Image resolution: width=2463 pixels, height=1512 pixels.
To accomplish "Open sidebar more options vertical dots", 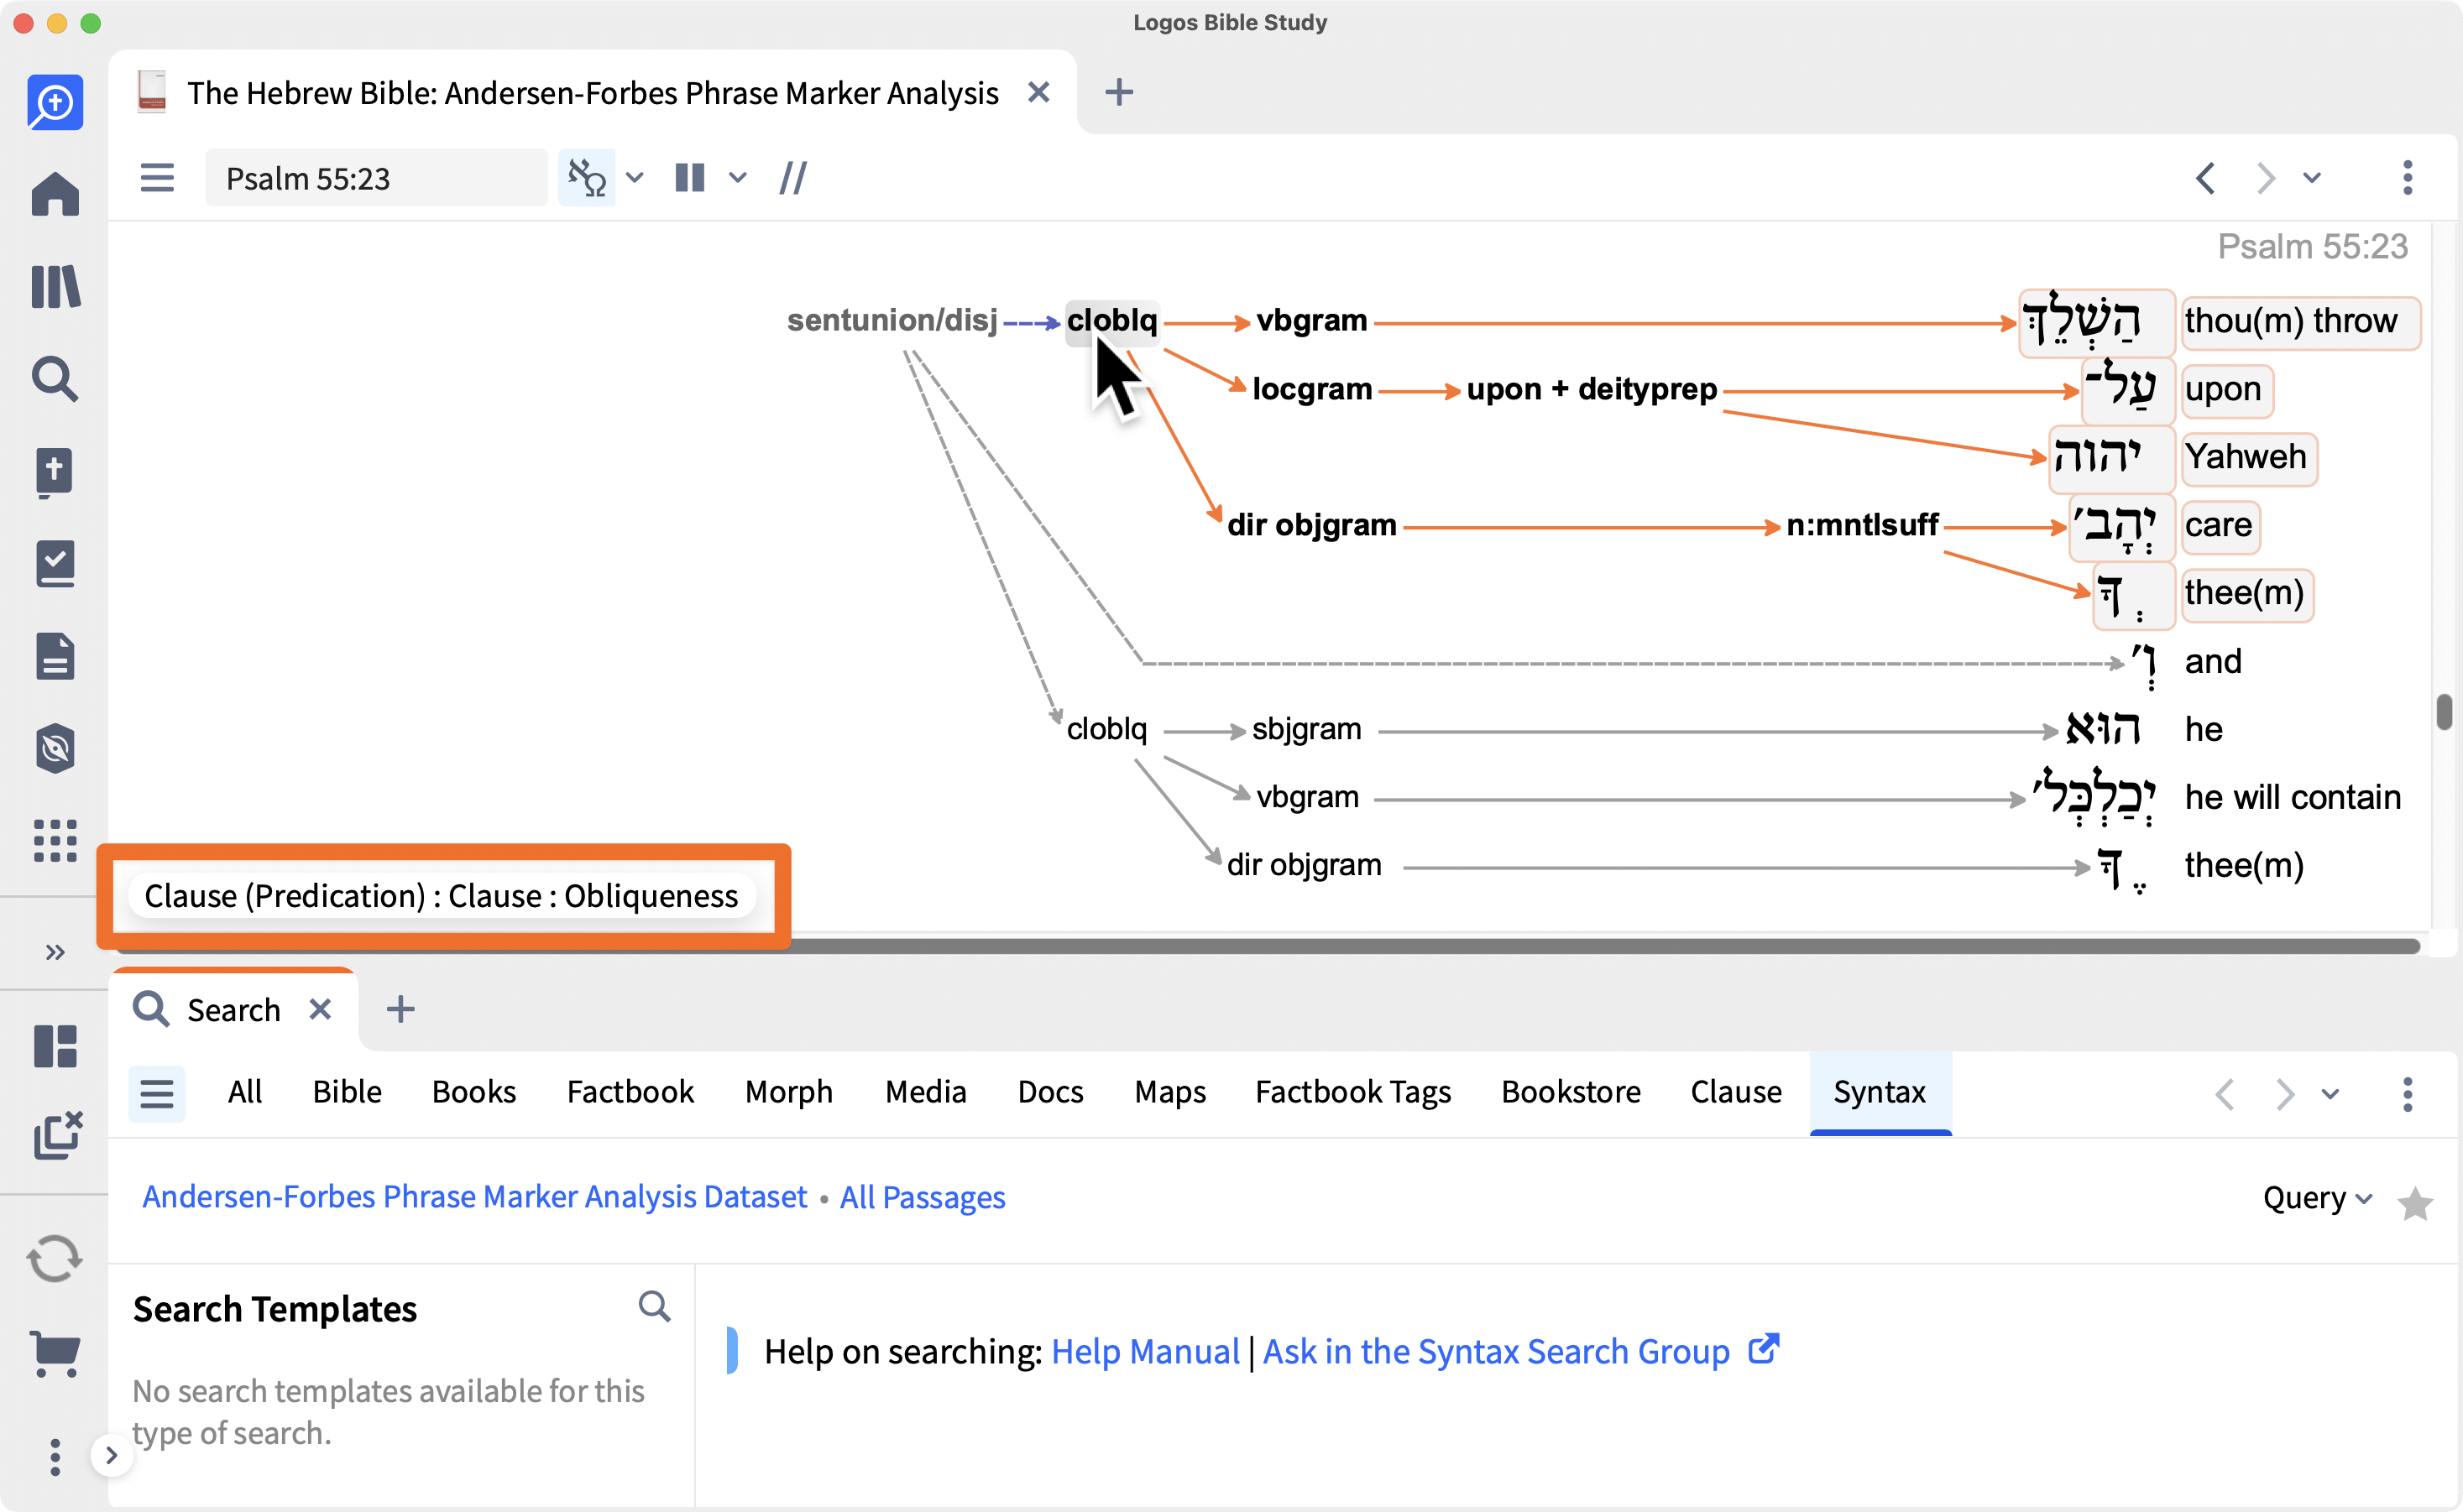I will click(x=55, y=1457).
